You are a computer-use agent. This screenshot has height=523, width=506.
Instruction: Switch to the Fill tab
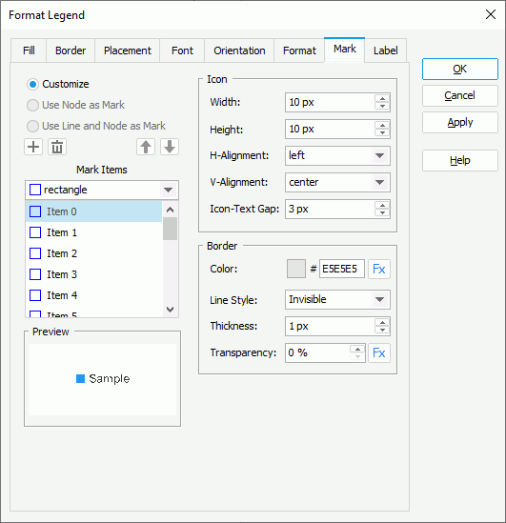(29, 50)
